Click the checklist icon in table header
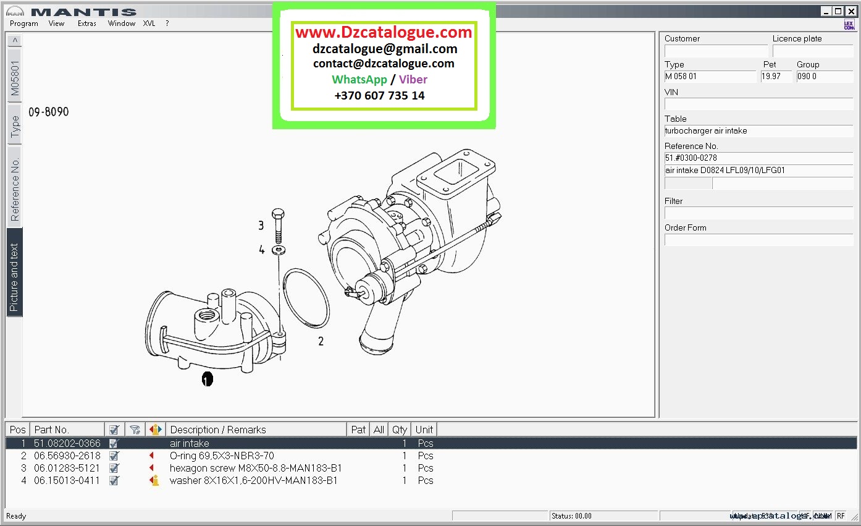 (114, 430)
